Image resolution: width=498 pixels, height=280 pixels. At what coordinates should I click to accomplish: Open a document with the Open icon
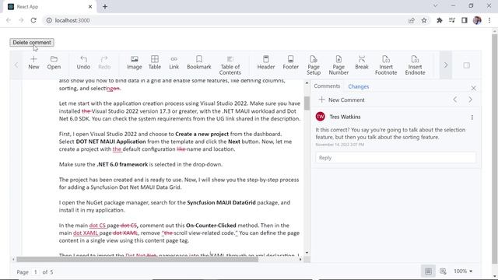(54, 62)
